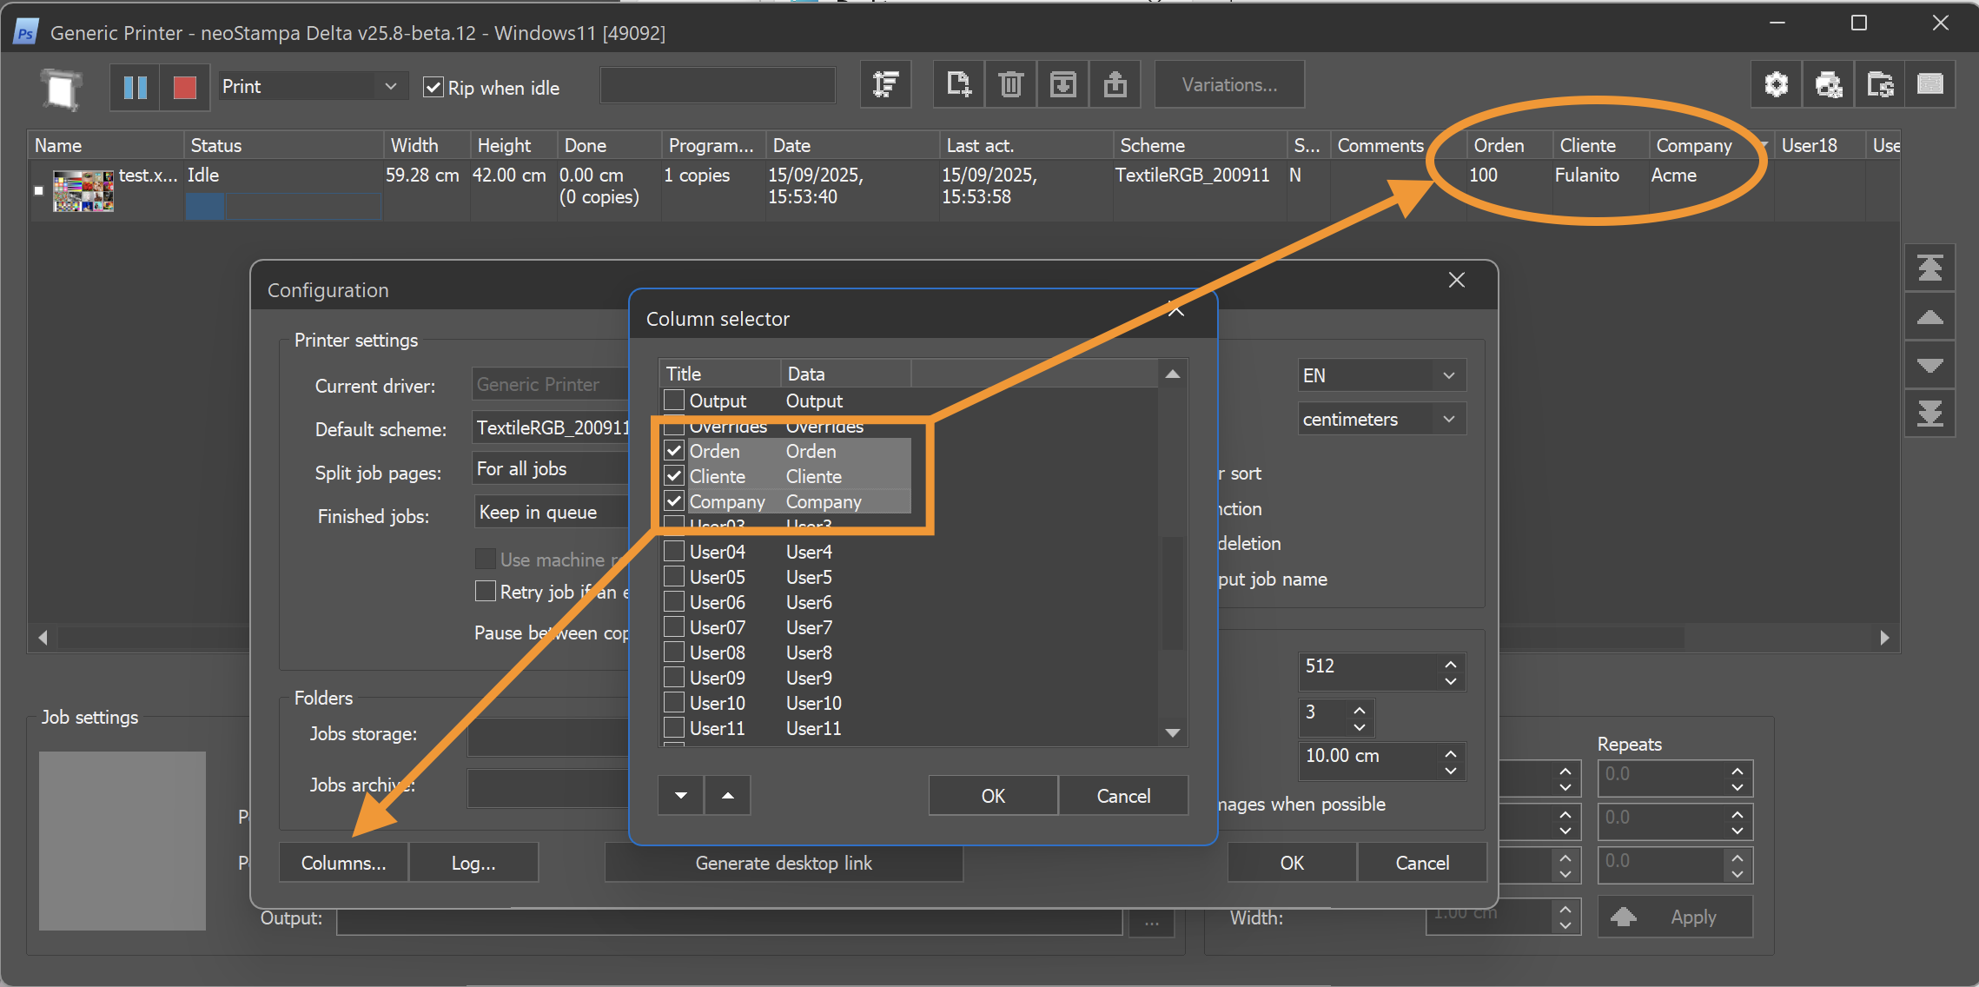The width and height of the screenshot is (1979, 987).
Task: Toggle Rip when idle checkbox
Action: coord(433,88)
